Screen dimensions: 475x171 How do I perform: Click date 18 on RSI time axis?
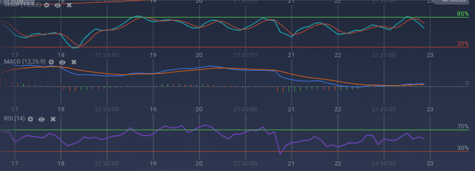[61, 163]
